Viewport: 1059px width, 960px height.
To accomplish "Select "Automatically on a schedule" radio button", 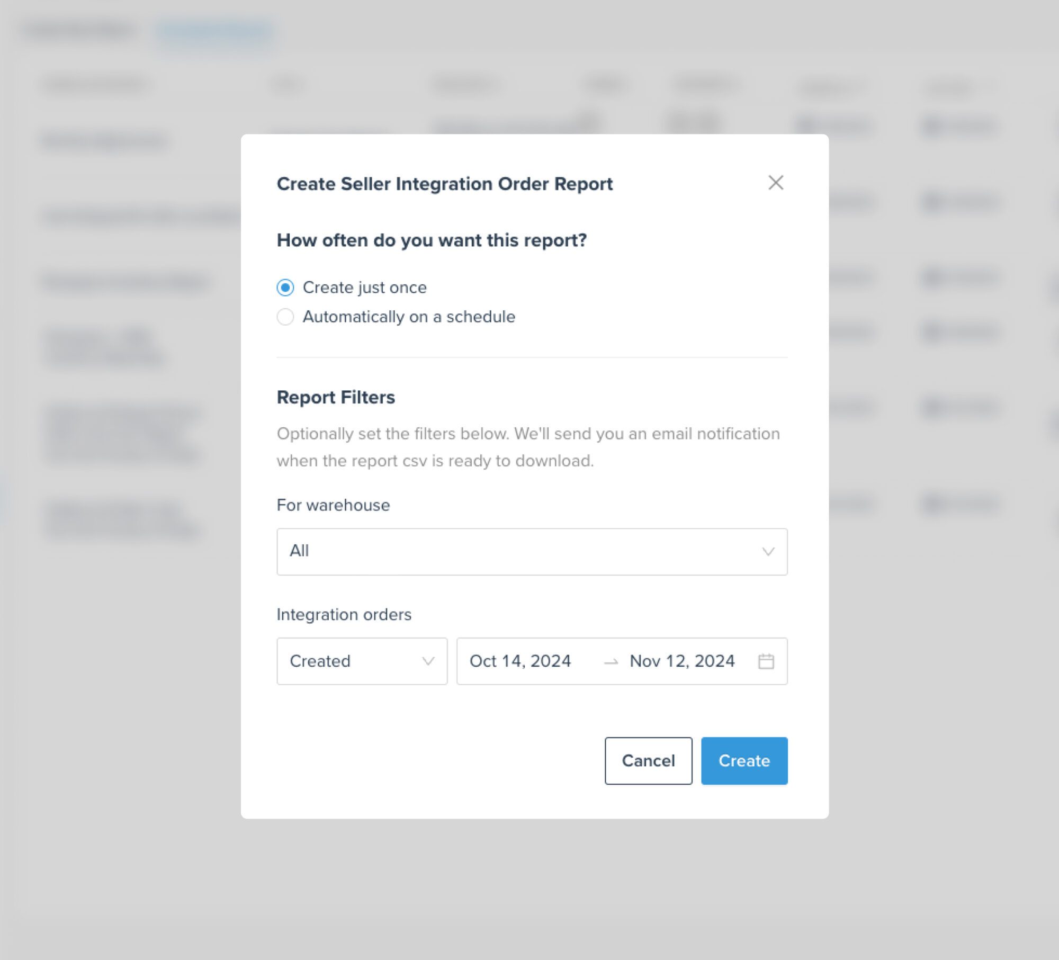I will [x=285, y=317].
